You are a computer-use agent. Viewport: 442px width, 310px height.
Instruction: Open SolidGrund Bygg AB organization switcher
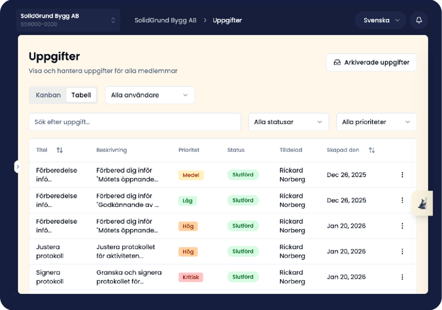click(68, 20)
